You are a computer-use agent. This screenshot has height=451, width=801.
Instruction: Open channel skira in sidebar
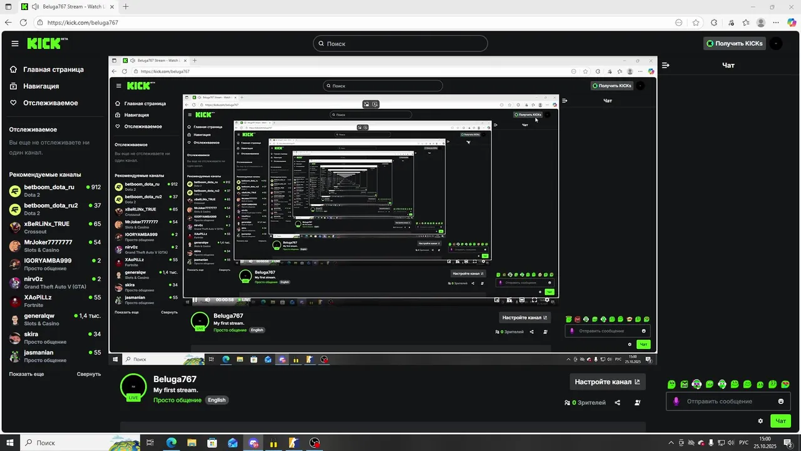coord(55,338)
